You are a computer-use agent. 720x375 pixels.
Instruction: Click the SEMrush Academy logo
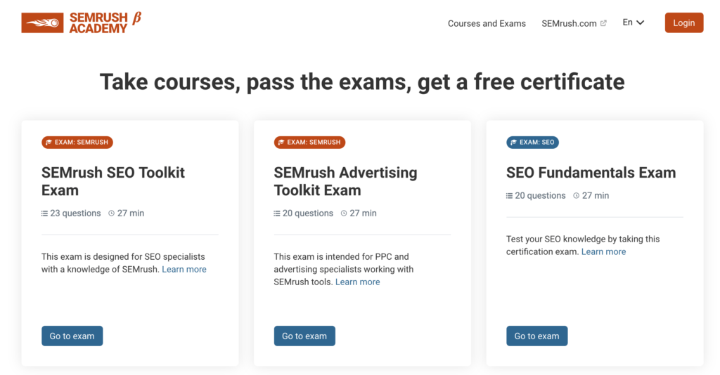coord(81,22)
